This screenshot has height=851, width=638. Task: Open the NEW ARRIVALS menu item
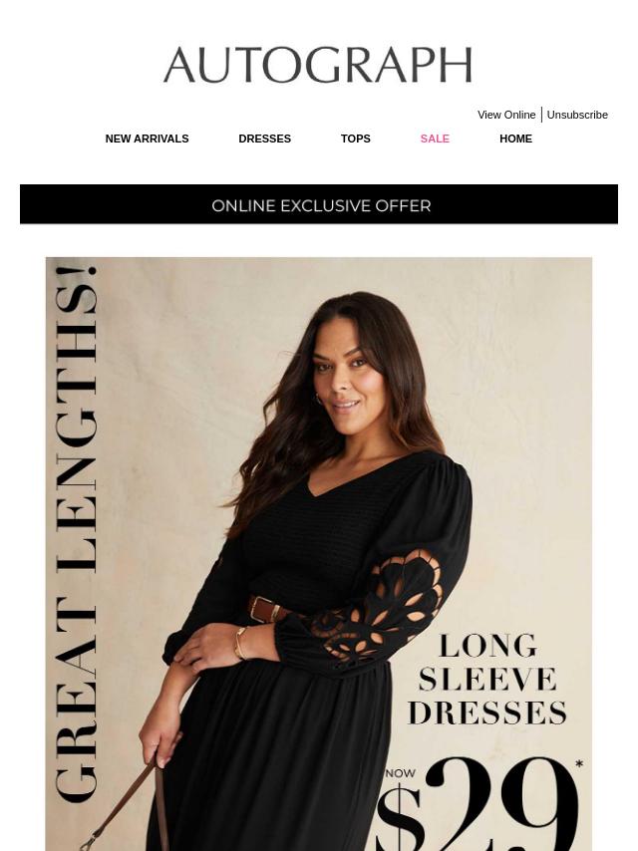click(x=148, y=139)
